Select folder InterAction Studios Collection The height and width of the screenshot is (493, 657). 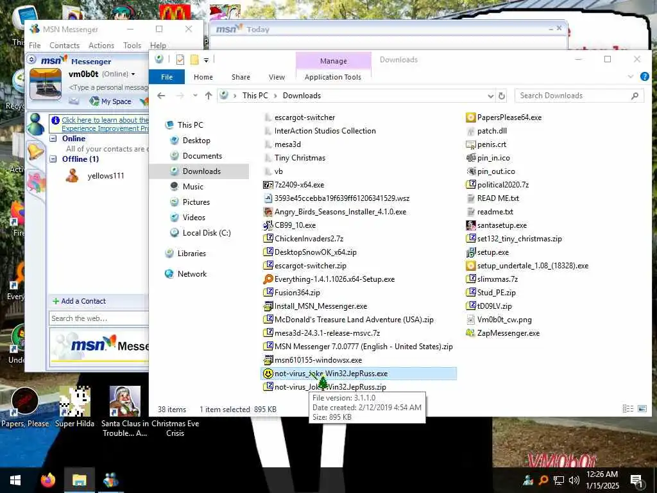tap(325, 131)
